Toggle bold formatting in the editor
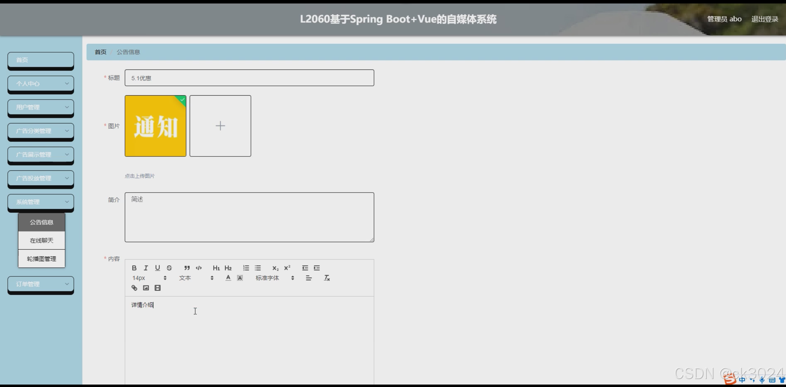 pyautogui.click(x=134, y=268)
